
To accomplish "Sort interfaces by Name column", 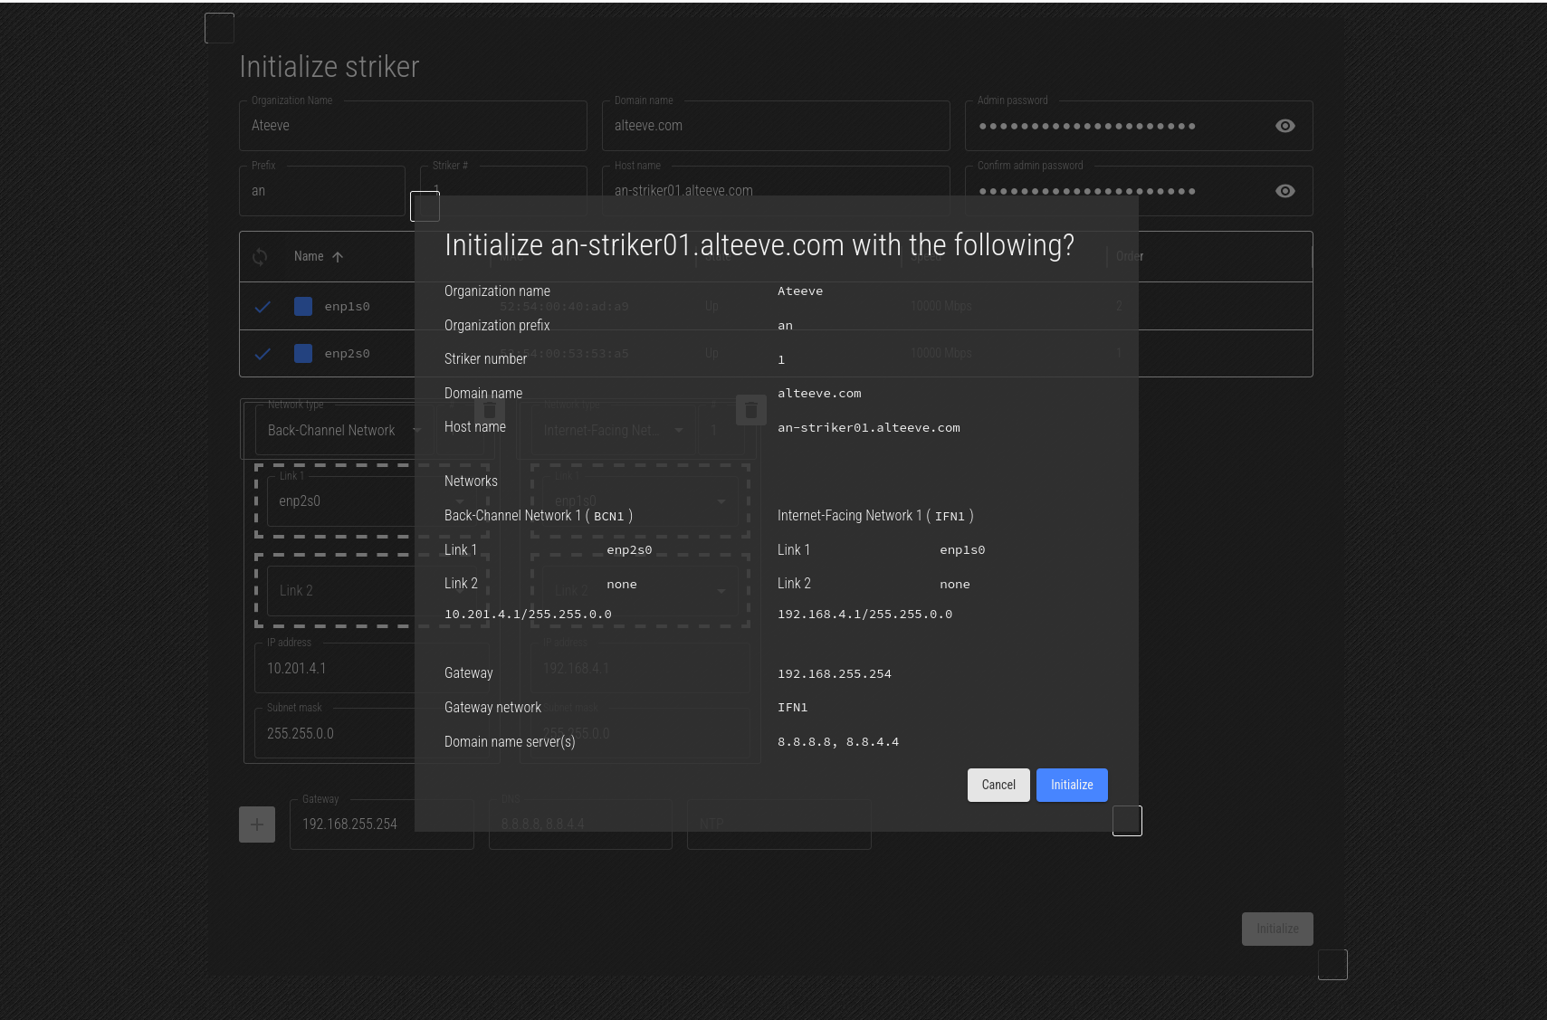I will [309, 256].
